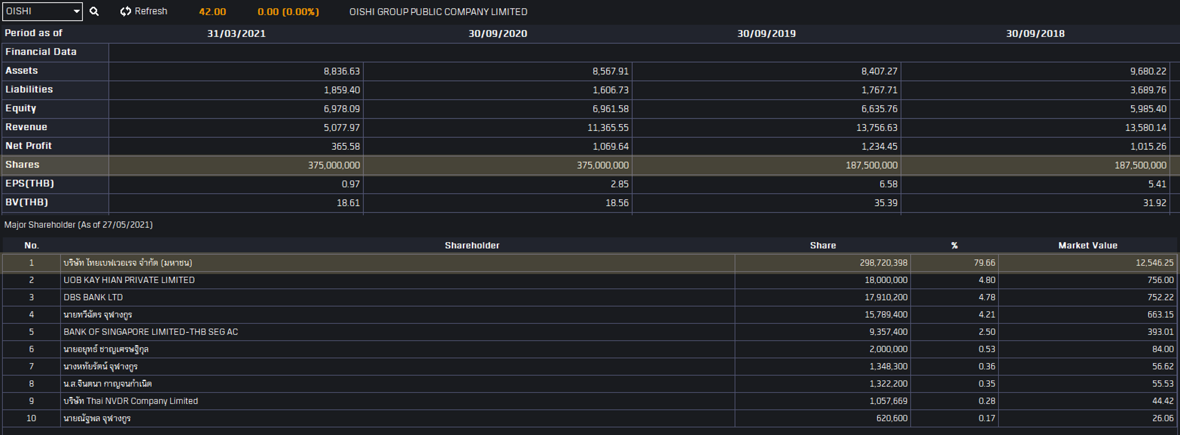Select the BV(THB) row label

coord(27,202)
